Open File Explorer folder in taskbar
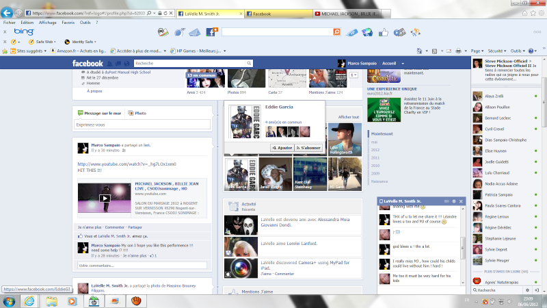547x308 pixels. click(51, 301)
